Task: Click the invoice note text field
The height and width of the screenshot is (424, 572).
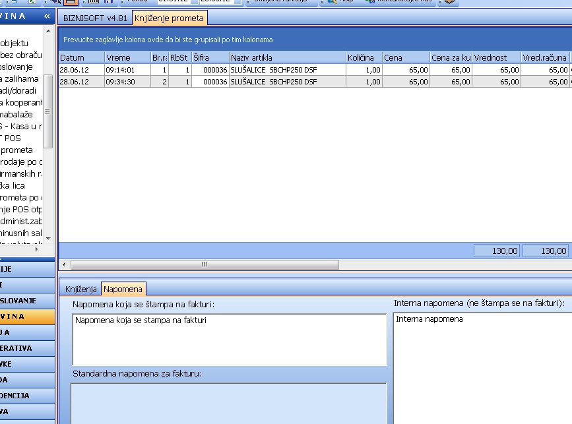Action: 229,339
